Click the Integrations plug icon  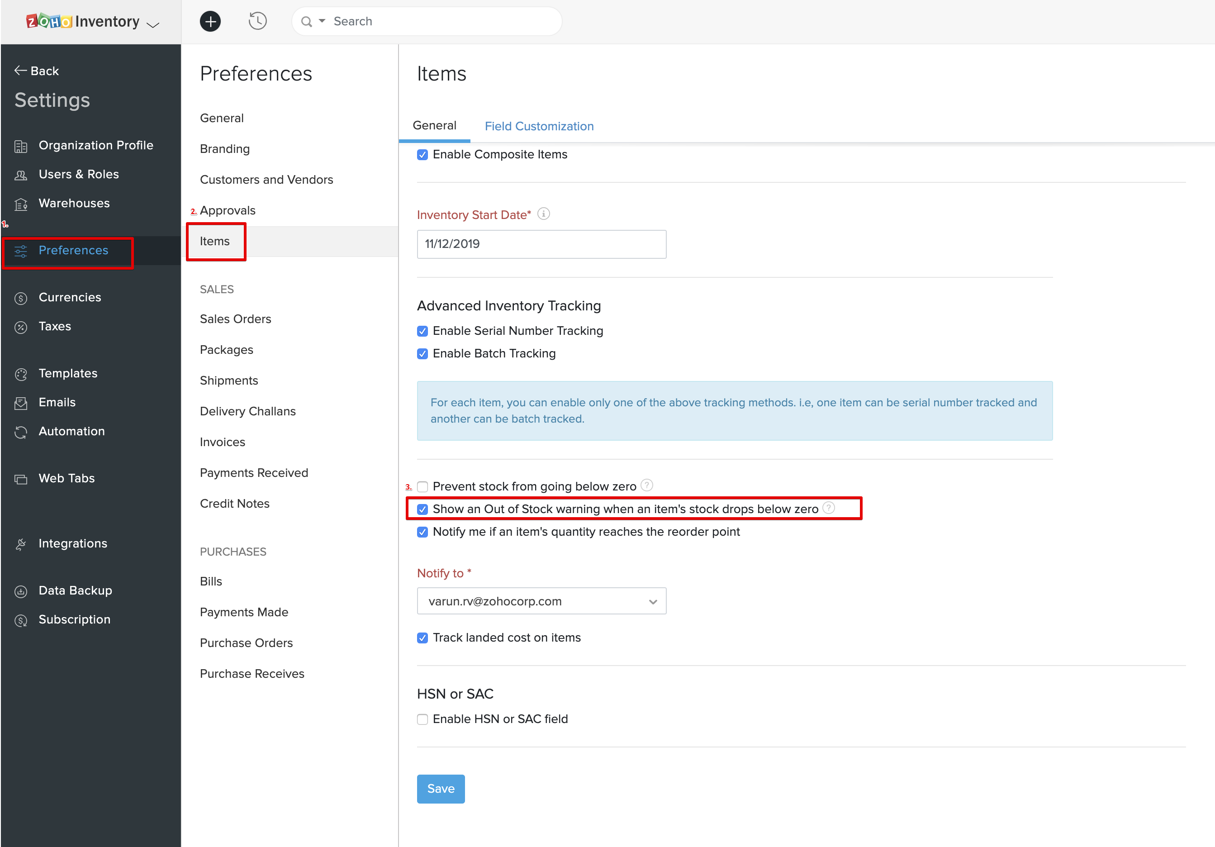[x=21, y=544]
